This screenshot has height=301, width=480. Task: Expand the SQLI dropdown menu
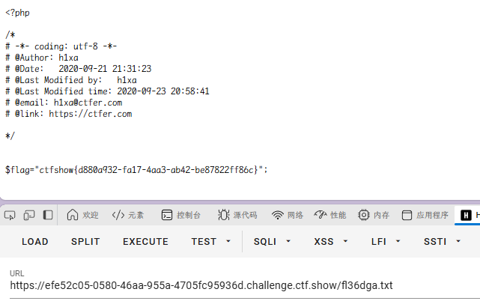[272, 242]
